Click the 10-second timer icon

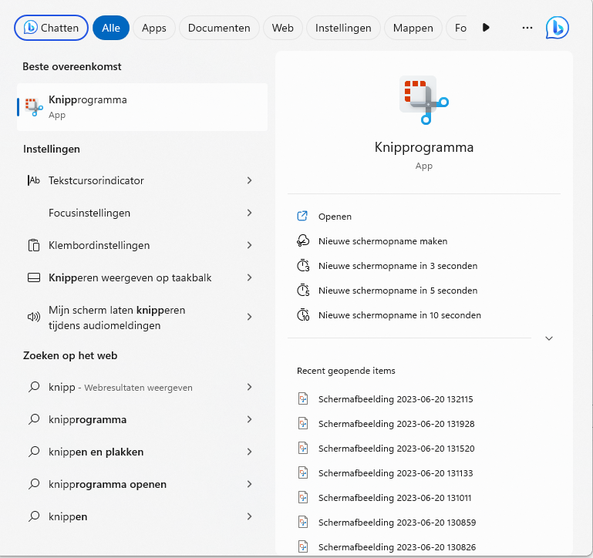pos(303,315)
